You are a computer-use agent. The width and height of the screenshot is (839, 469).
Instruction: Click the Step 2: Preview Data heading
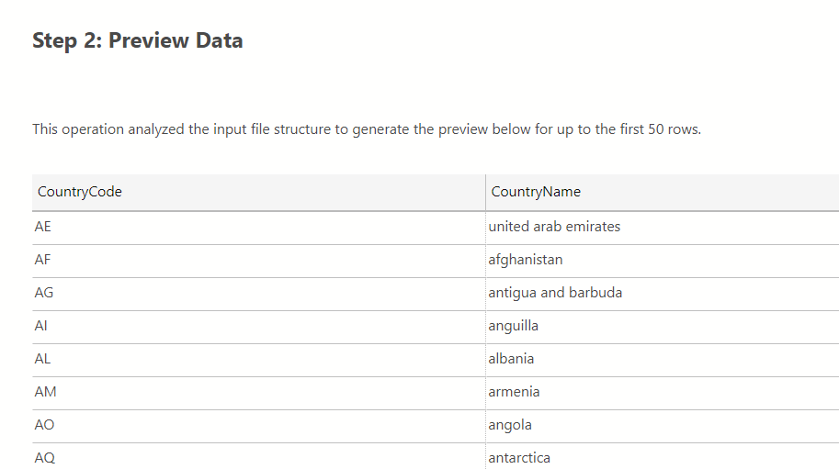(x=138, y=40)
